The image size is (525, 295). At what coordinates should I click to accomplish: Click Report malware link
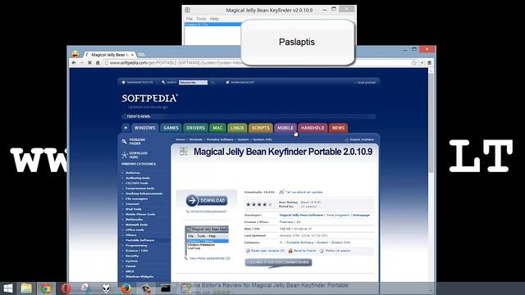pos(362,139)
